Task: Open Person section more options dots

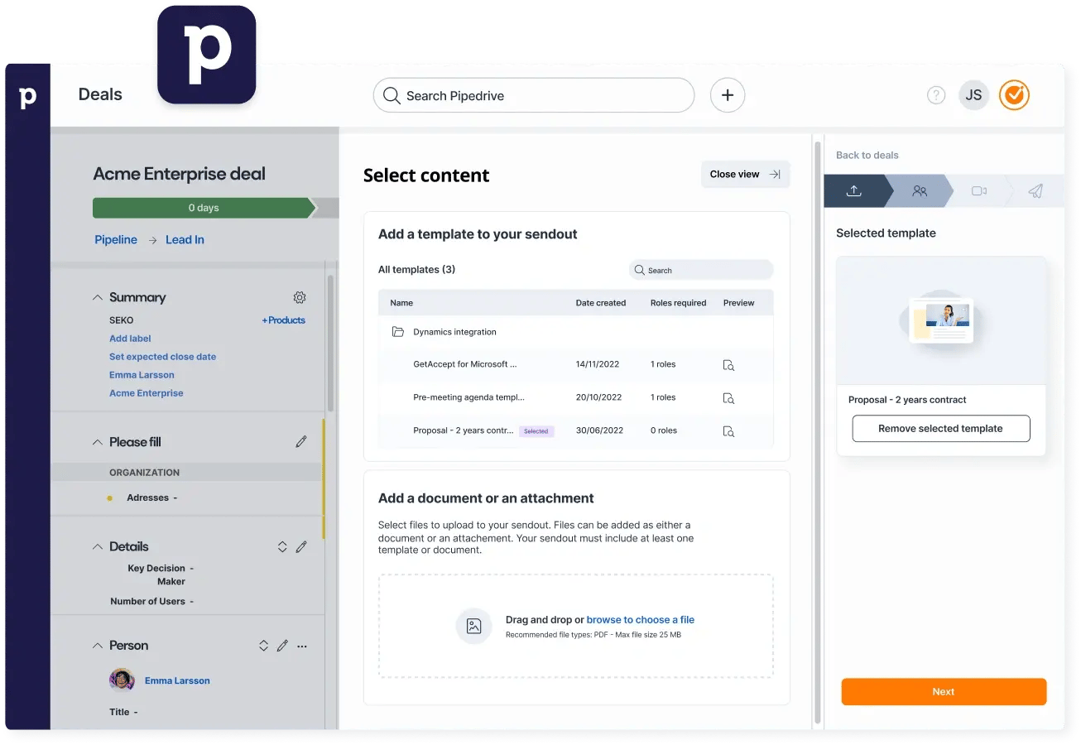Action: pos(302,646)
